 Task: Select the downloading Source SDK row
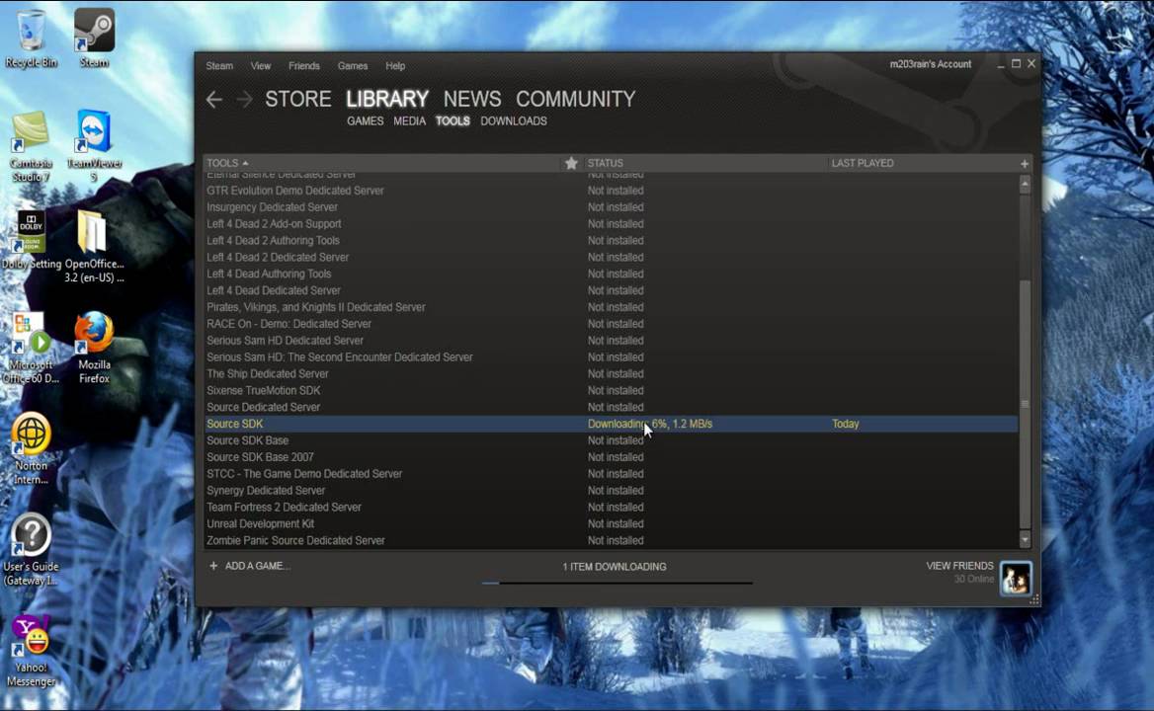coord(611,425)
